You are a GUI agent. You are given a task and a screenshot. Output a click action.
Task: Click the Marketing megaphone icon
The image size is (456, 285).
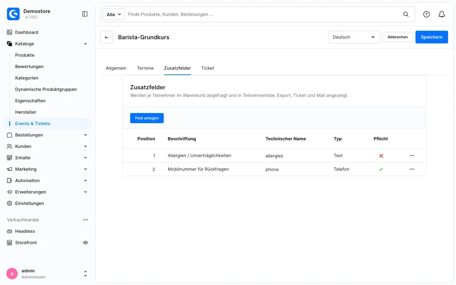(9, 169)
